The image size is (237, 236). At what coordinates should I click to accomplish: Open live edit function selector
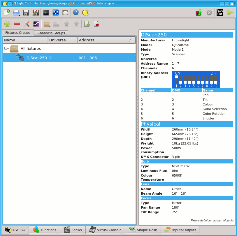click(199, 13)
